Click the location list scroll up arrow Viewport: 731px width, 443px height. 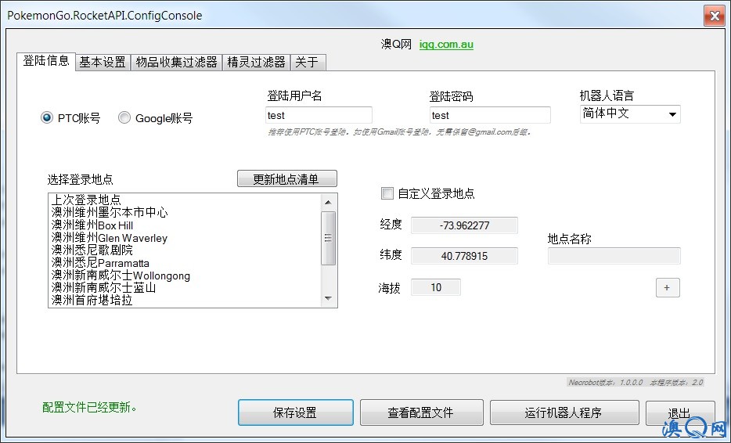(x=328, y=202)
